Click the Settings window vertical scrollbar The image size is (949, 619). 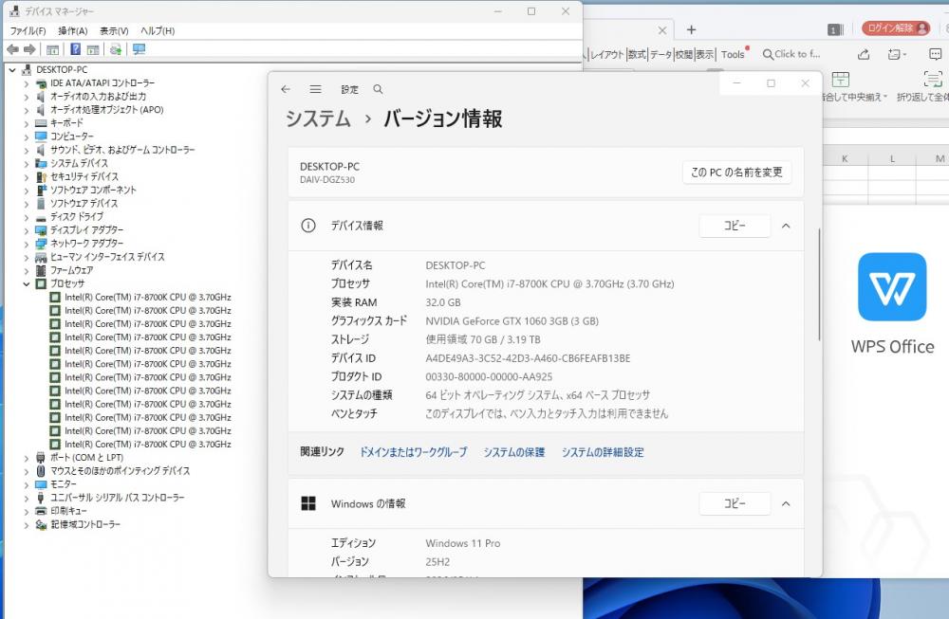point(820,284)
